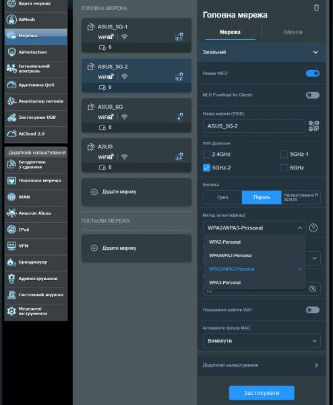The width and height of the screenshot is (333, 405).
Task: Open Traffic Analyzer (Аналізатор потоків) icon
Action: pos(11,101)
